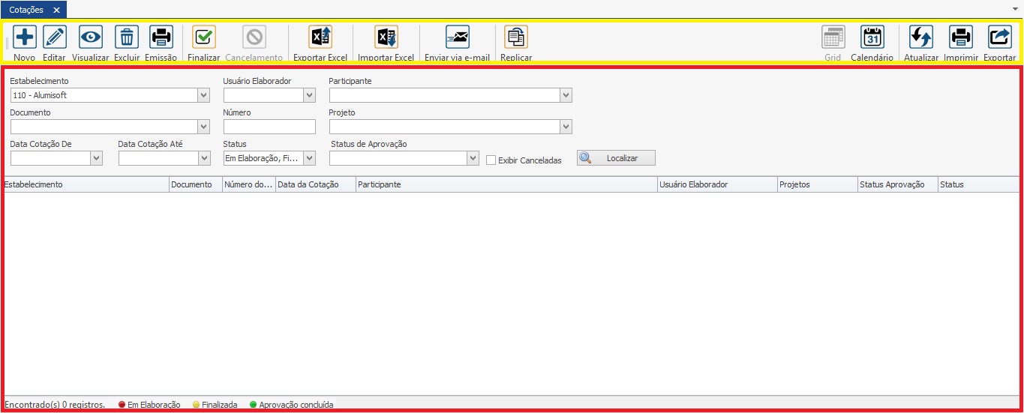Click the Editar pencil icon
The height and width of the screenshot is (413, 1024).
pyautogui.click(x=54, y=37)
